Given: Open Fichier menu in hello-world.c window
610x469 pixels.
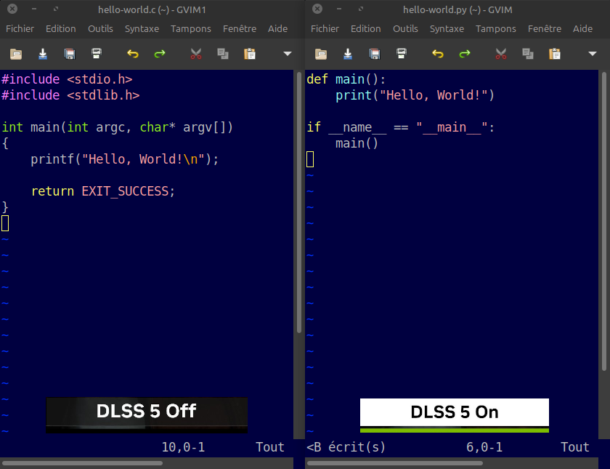Looking at the screenshot, I should [20, 29].
